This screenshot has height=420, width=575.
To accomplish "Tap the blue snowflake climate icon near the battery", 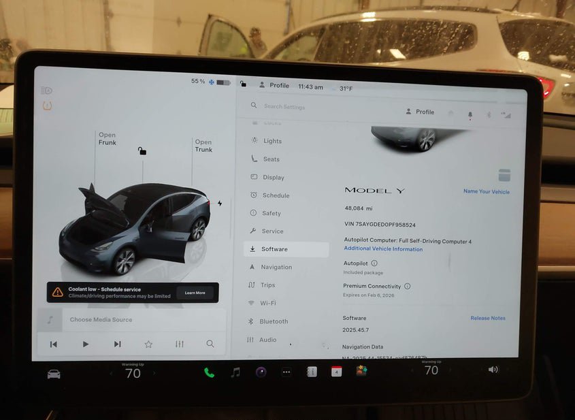I will [212, 82].
